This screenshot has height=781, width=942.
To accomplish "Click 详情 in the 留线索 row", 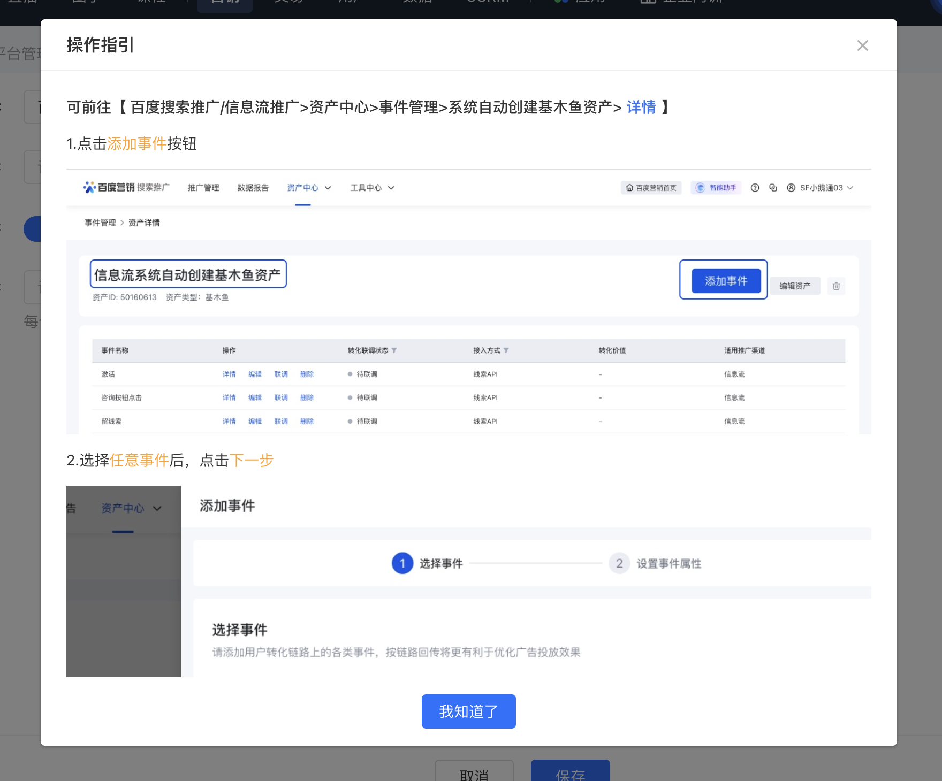I will click(229, 422).
